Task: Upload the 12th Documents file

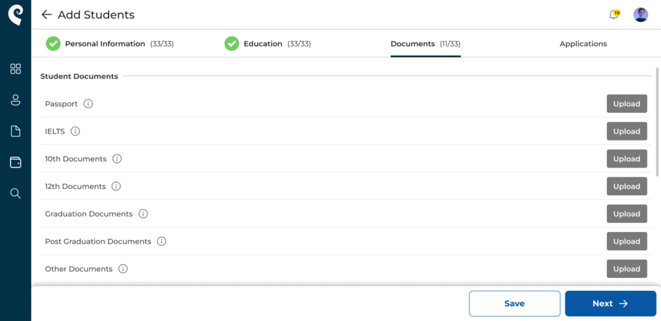Action: click(627, 186)
